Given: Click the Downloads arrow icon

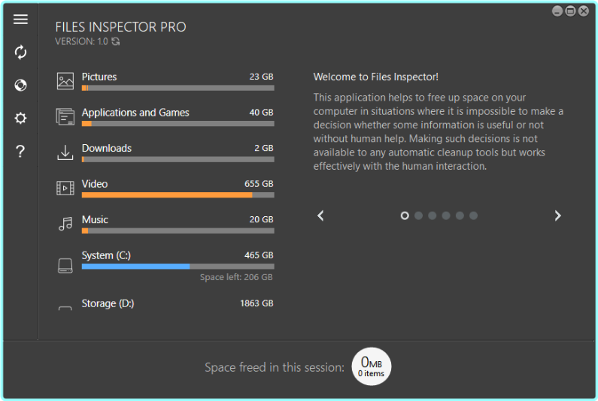Looking at the screenshot, I should [x=65, y=152].
